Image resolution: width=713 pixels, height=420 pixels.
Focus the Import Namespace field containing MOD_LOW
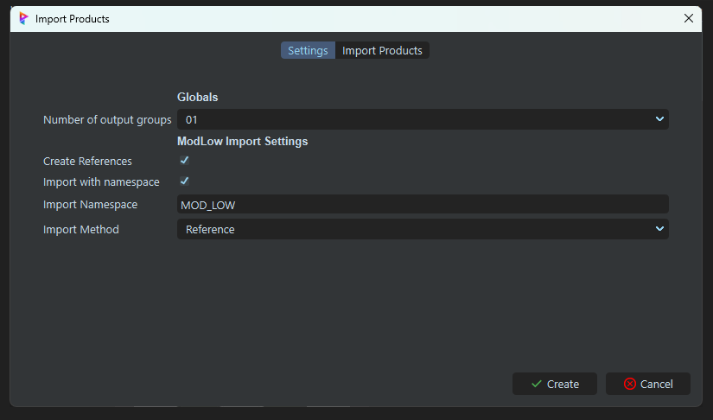click(422, 204)
